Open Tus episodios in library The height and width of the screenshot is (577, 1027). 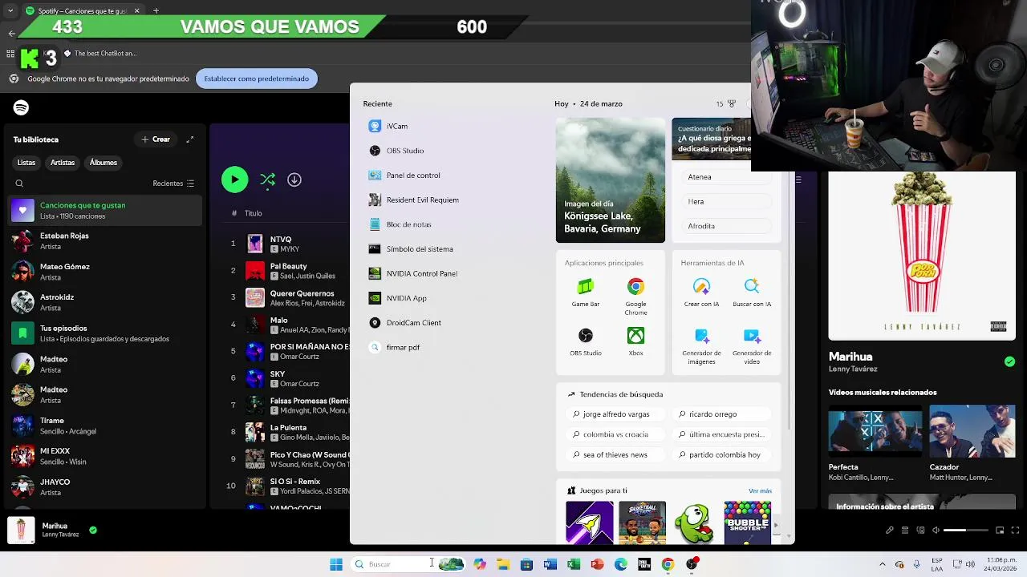tap(106, 333)
